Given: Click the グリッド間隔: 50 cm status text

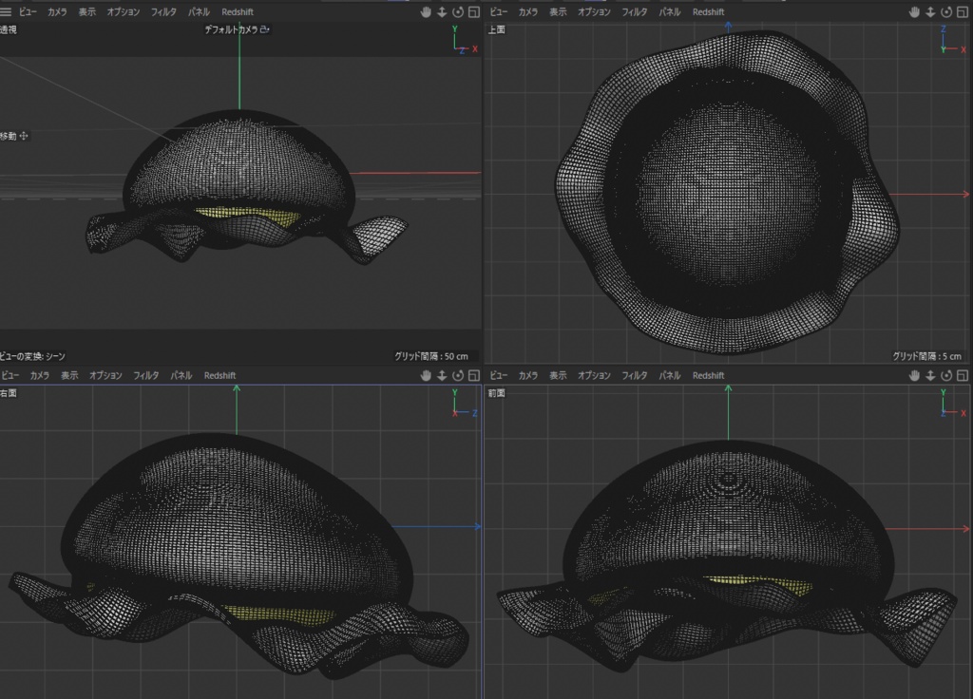Looking at the screenshot, I should coord(432,354).
